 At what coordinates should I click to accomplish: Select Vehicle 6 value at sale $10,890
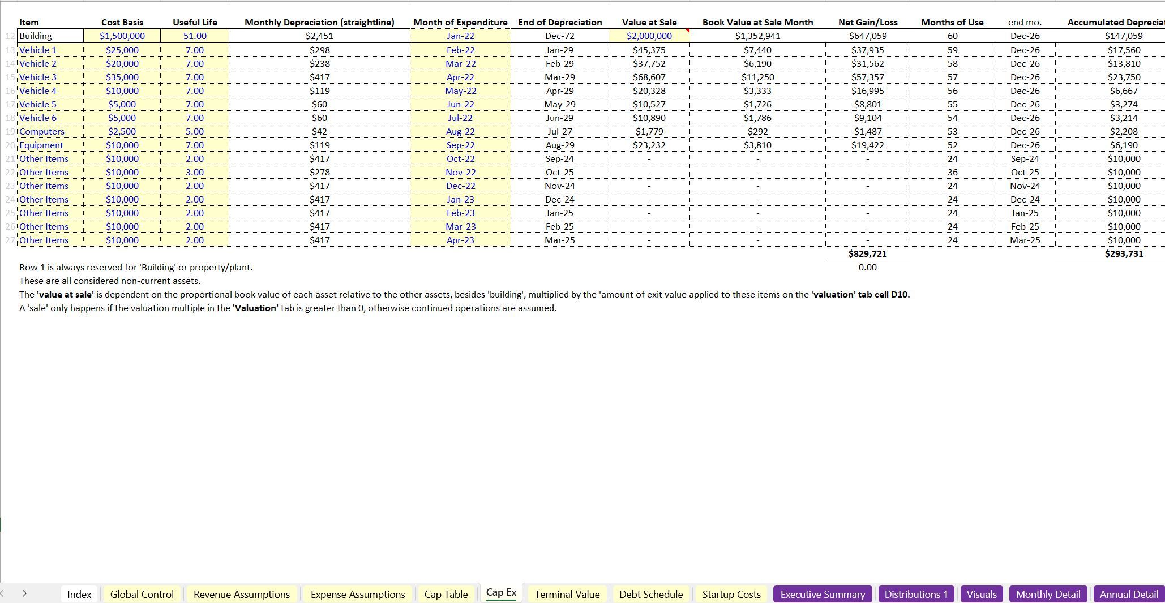(x=649, y=118)
